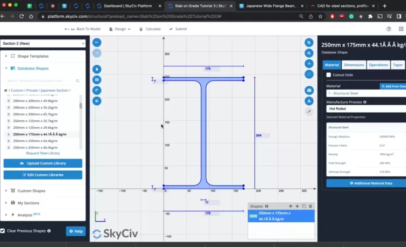This screenshot has width=406, height=247.
Task: Click info icon beside Manufacture Process
Action: (365, 102)
